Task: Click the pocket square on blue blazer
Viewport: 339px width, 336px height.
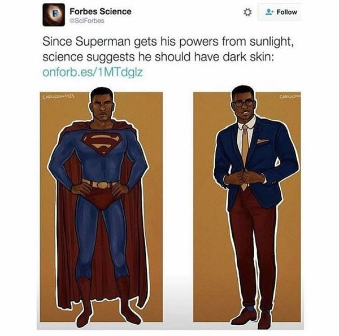Action: [262, 141]
